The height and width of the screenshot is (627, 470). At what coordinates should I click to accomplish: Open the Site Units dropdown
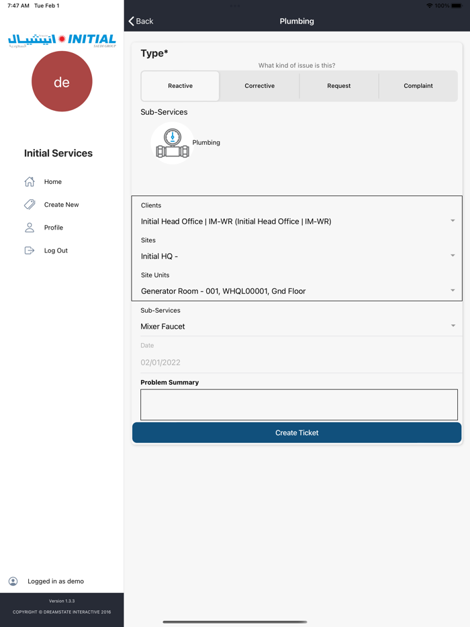[x=297, y=291]
